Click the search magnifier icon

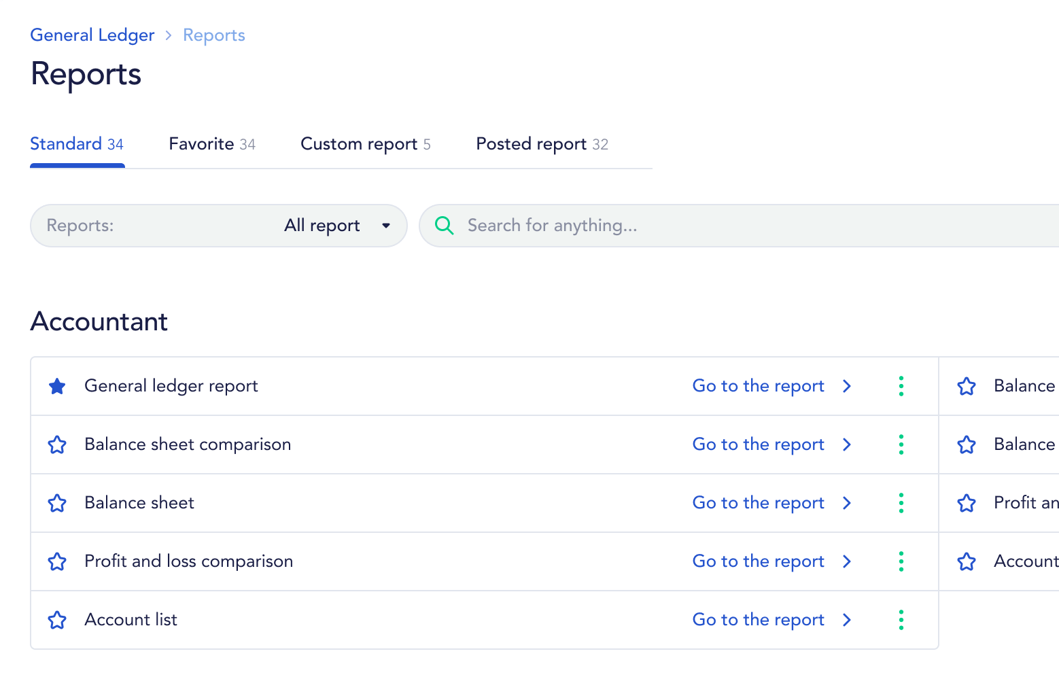coord(444,226)
